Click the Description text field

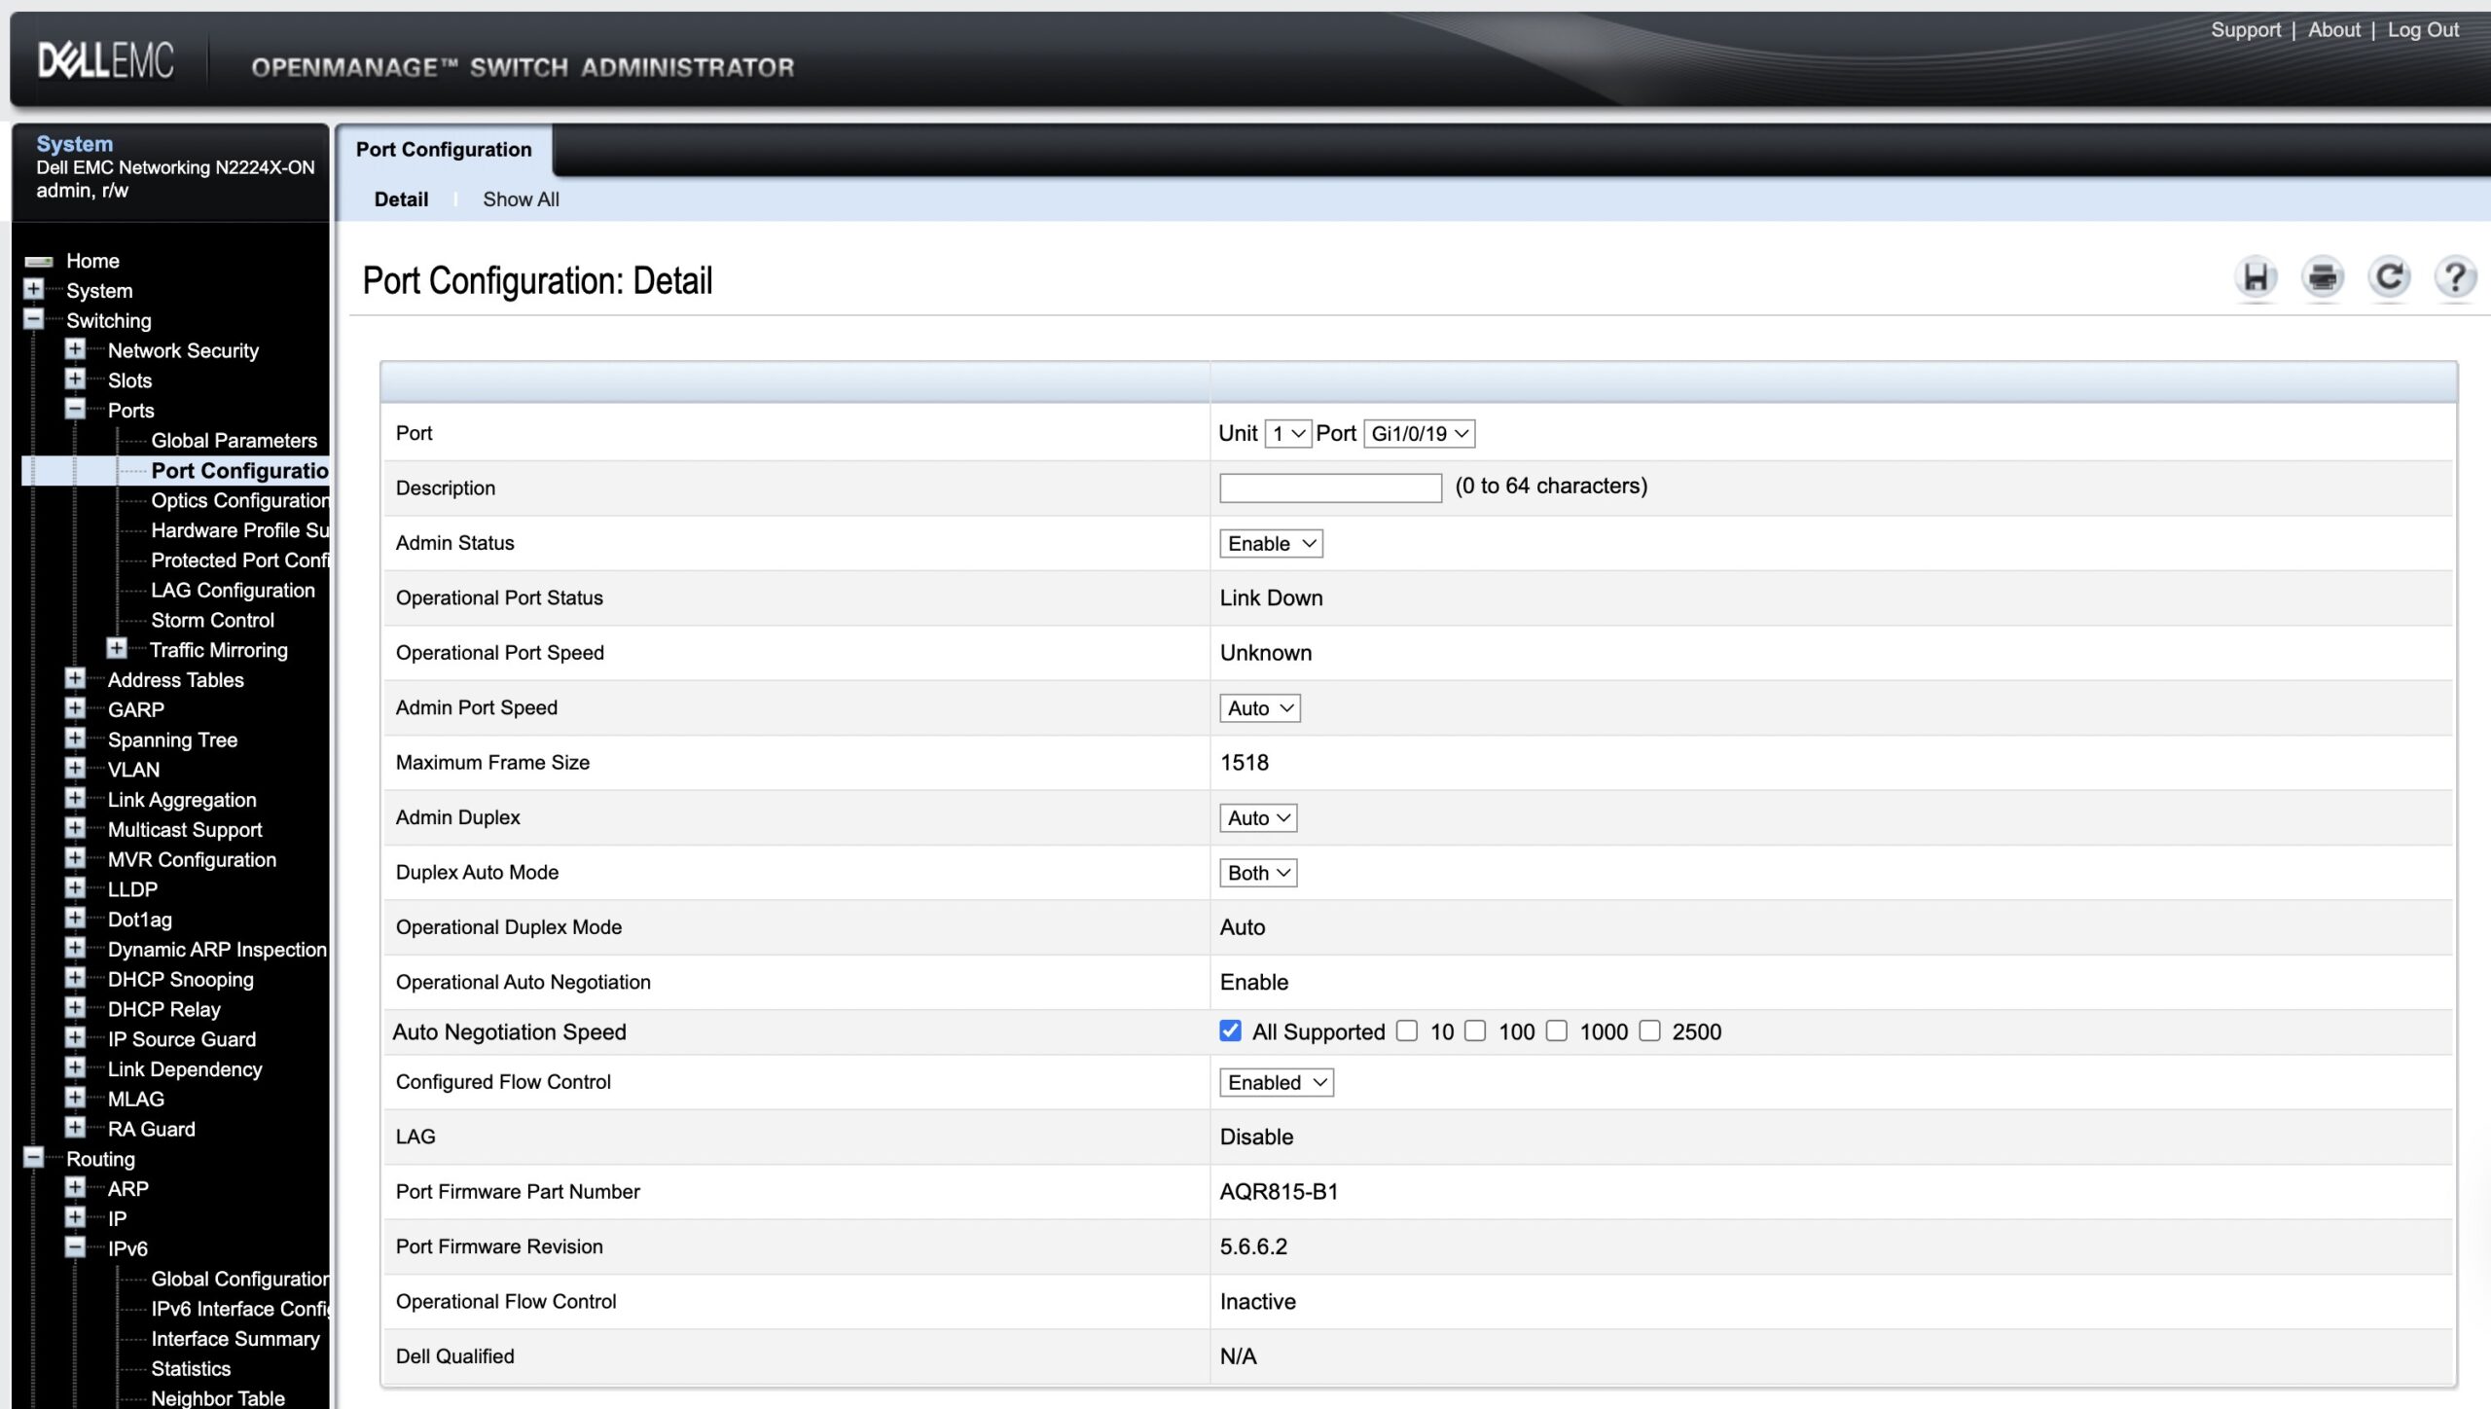[x=1329, y=488]
